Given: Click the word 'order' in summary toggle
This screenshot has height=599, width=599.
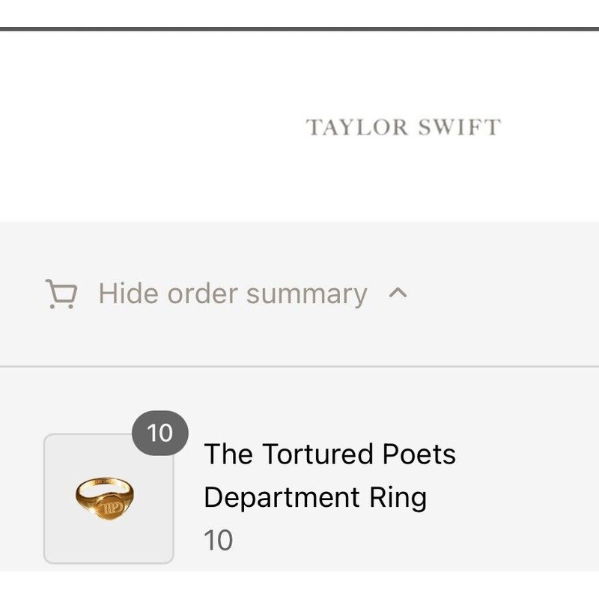Looking at the screenshot, I should pos(202,294).
